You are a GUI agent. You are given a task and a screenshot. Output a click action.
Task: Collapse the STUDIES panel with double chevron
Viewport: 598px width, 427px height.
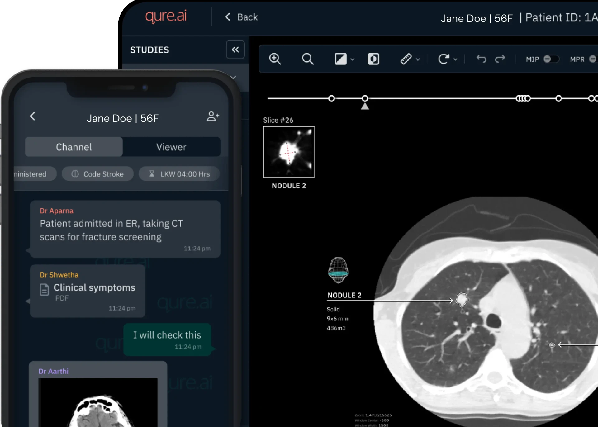pyautogui.click(x=235, y=50)
